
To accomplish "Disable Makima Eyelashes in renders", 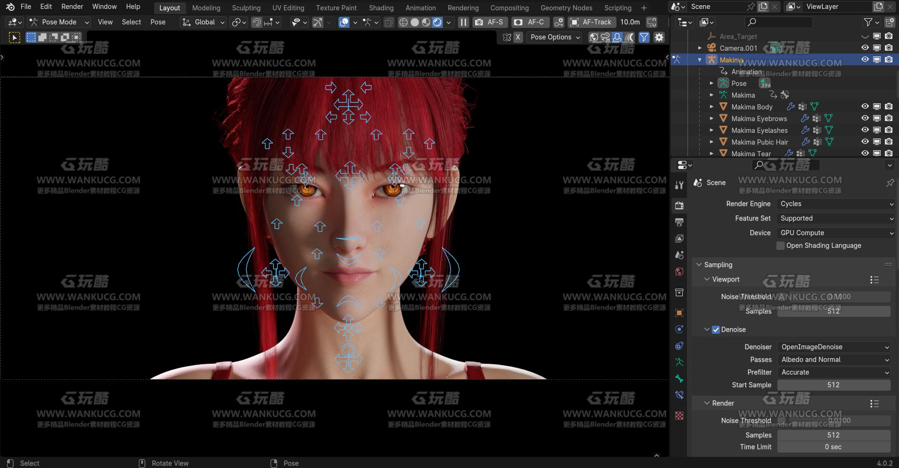I will (889, 130).
